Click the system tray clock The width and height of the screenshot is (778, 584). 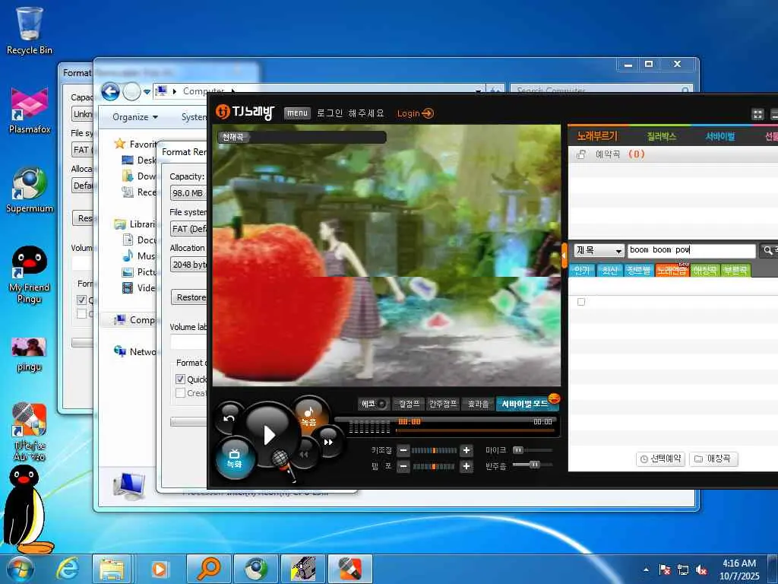point(738,570)
